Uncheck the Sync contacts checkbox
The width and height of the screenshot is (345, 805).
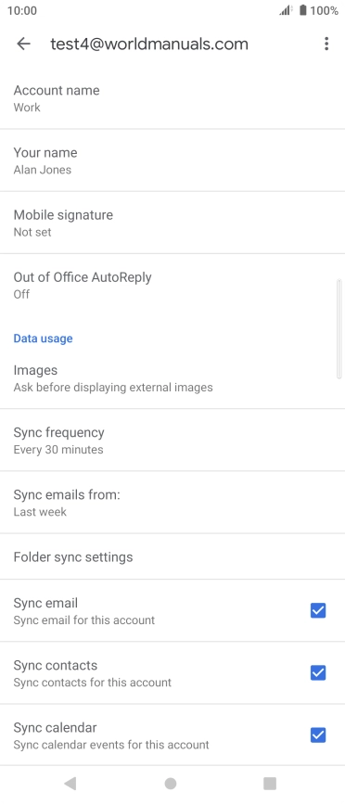318,672
